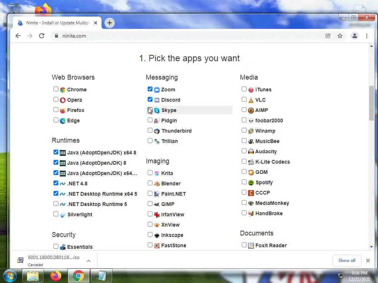The width and height of the screenshot is (378, 283).
Task: Click the Winamp icon
Action: pos(251,131)
